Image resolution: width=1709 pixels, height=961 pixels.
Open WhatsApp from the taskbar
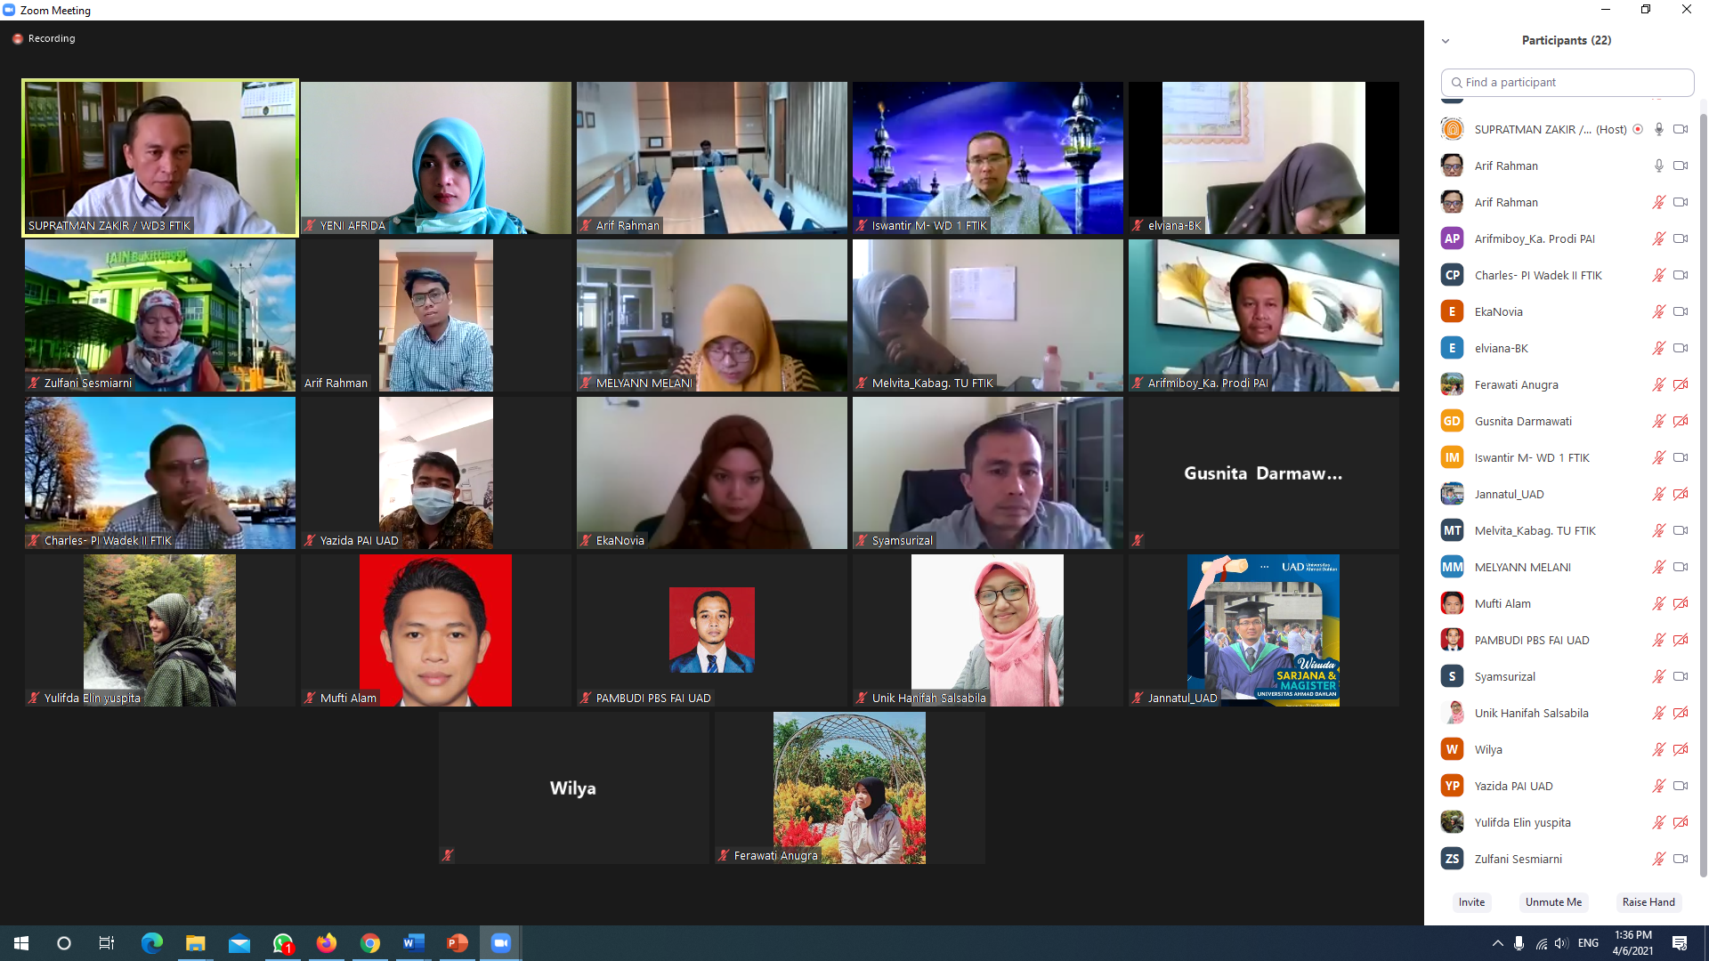283,943
